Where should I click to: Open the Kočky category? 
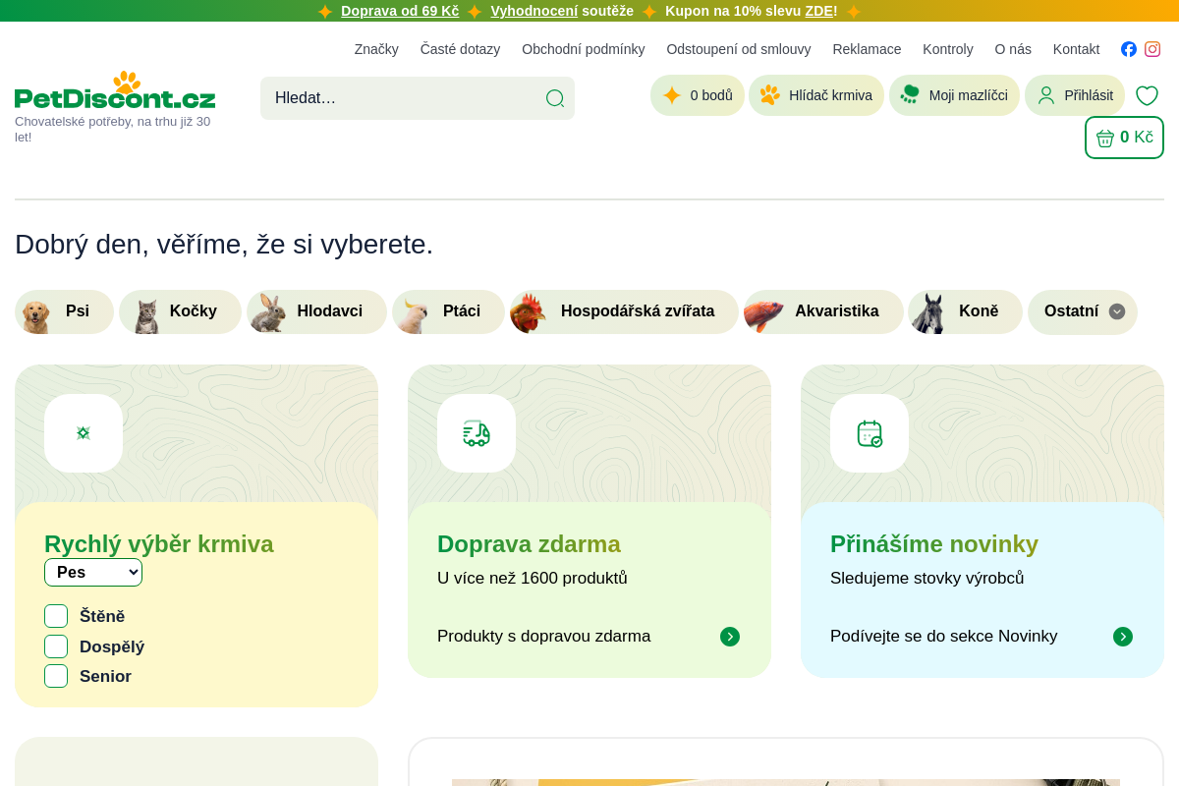tap(180, 311)
